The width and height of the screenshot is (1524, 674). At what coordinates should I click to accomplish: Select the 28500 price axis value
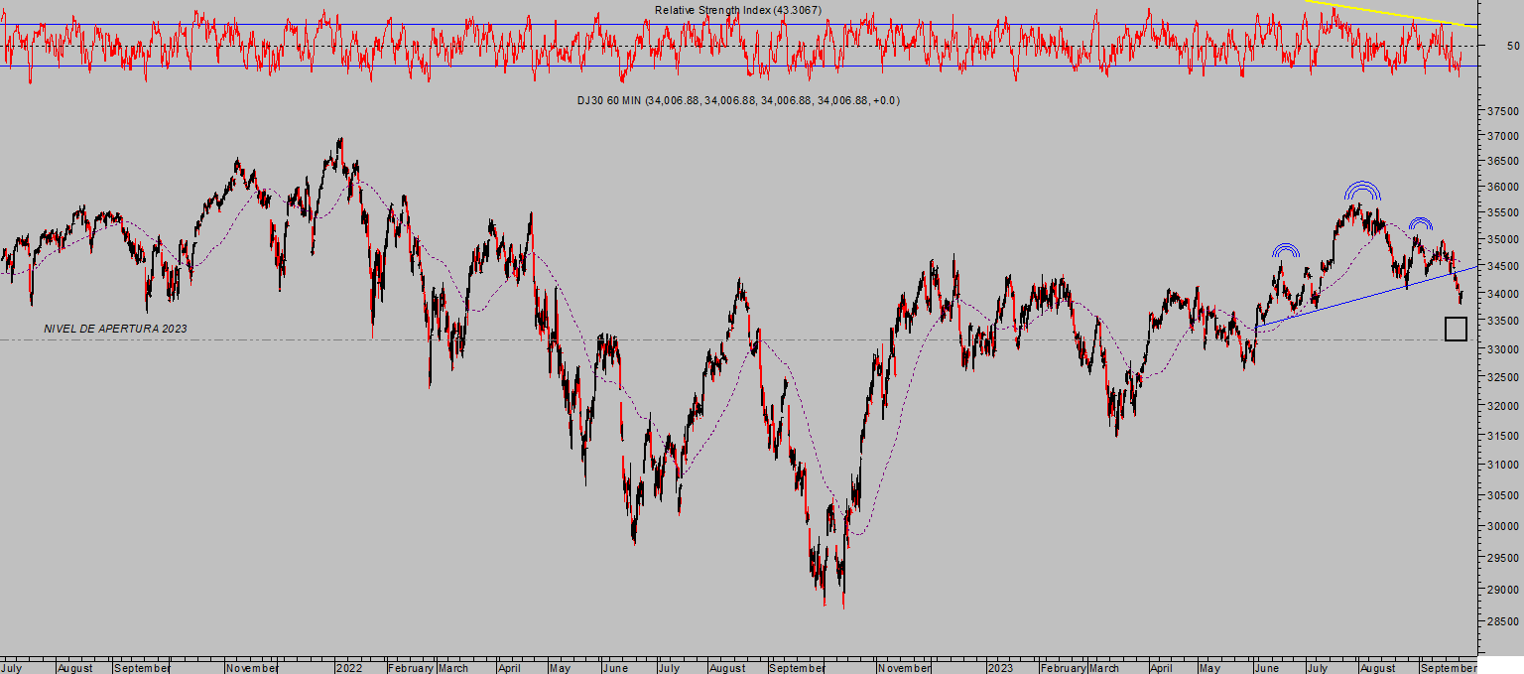click(x=1504, y=622)
